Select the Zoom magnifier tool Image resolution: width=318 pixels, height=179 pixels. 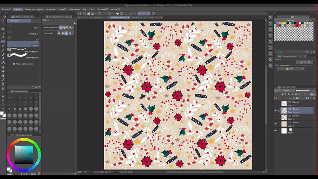3,21
